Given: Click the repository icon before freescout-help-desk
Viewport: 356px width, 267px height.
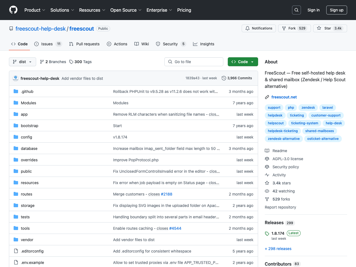Looking at the screenshot, I should point(11,29).
